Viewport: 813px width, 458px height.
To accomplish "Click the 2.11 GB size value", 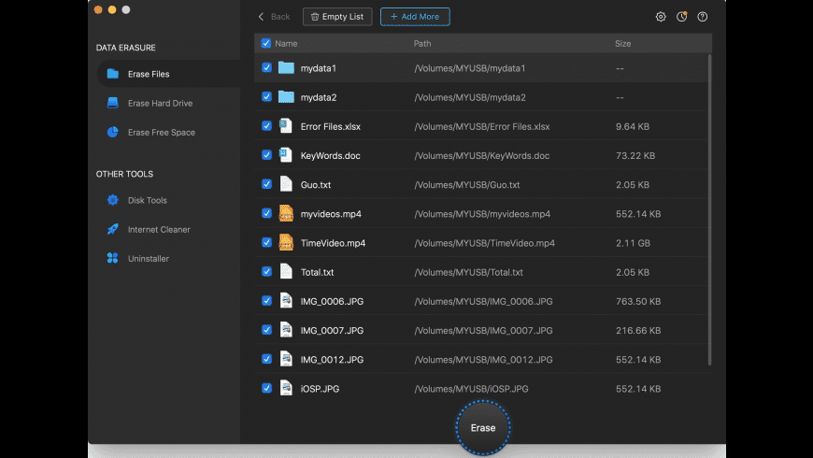I will [633, 243].
